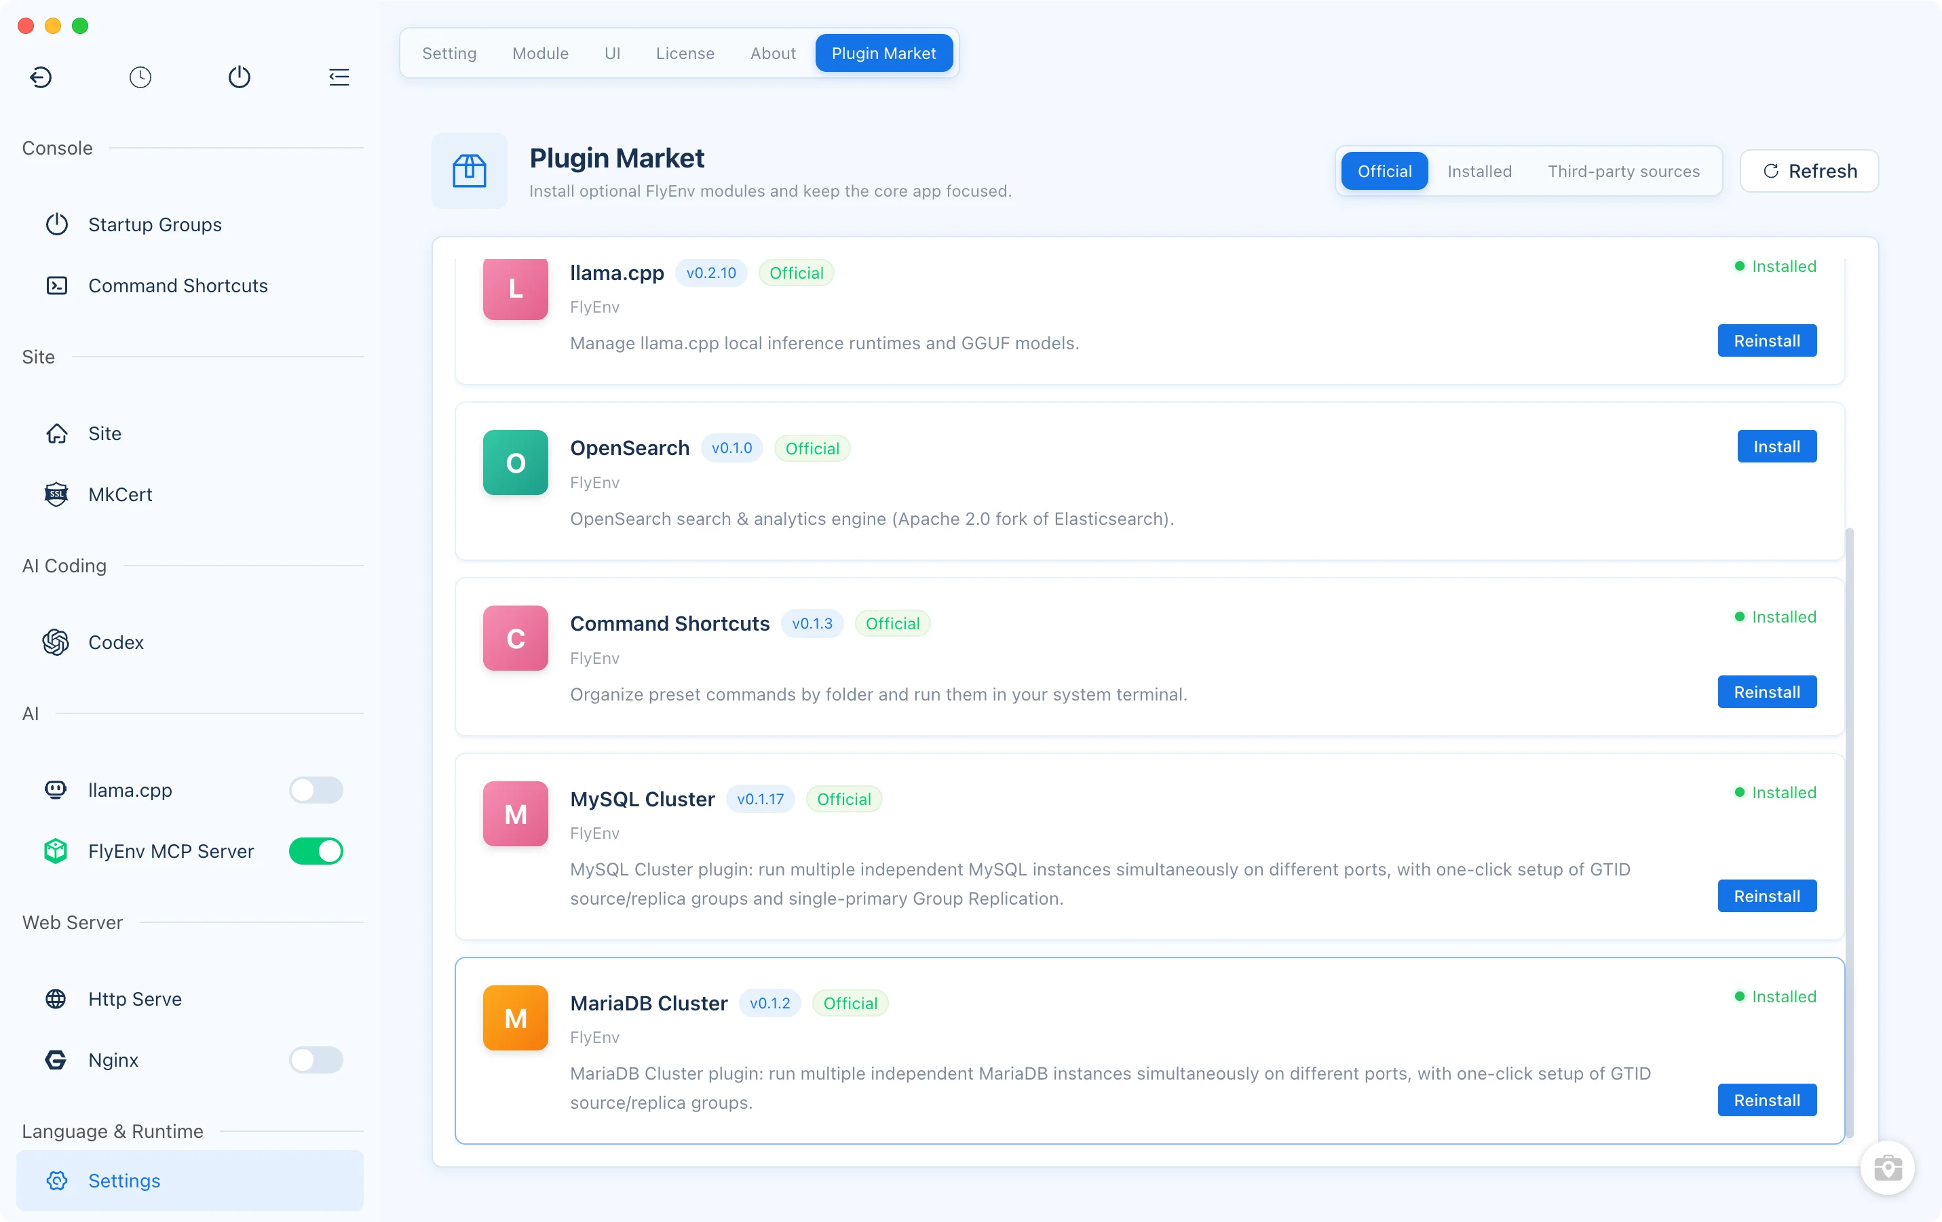This screenshot has height=1222, width=1942.
Task: Install the OpenSearch plugin
Action: (x=1776, y=447)
